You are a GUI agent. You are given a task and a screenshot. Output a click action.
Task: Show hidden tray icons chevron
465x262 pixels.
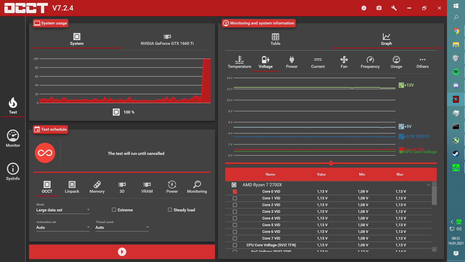(452, 222)
